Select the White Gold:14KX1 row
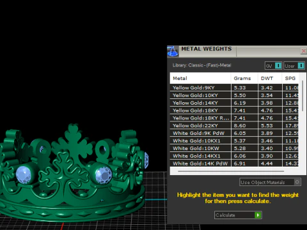This screenshot has height=230, width=307. pos(234,156)
